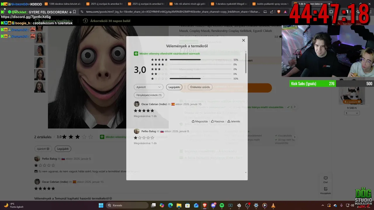The image size is (374, 210).
Task: Open the Értékelési szűrők filter
Action: pos(200,87)
